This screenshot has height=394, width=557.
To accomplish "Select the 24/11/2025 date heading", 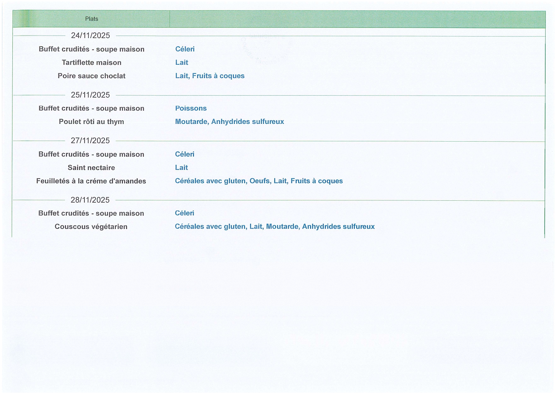I will (x=90, y=36).
